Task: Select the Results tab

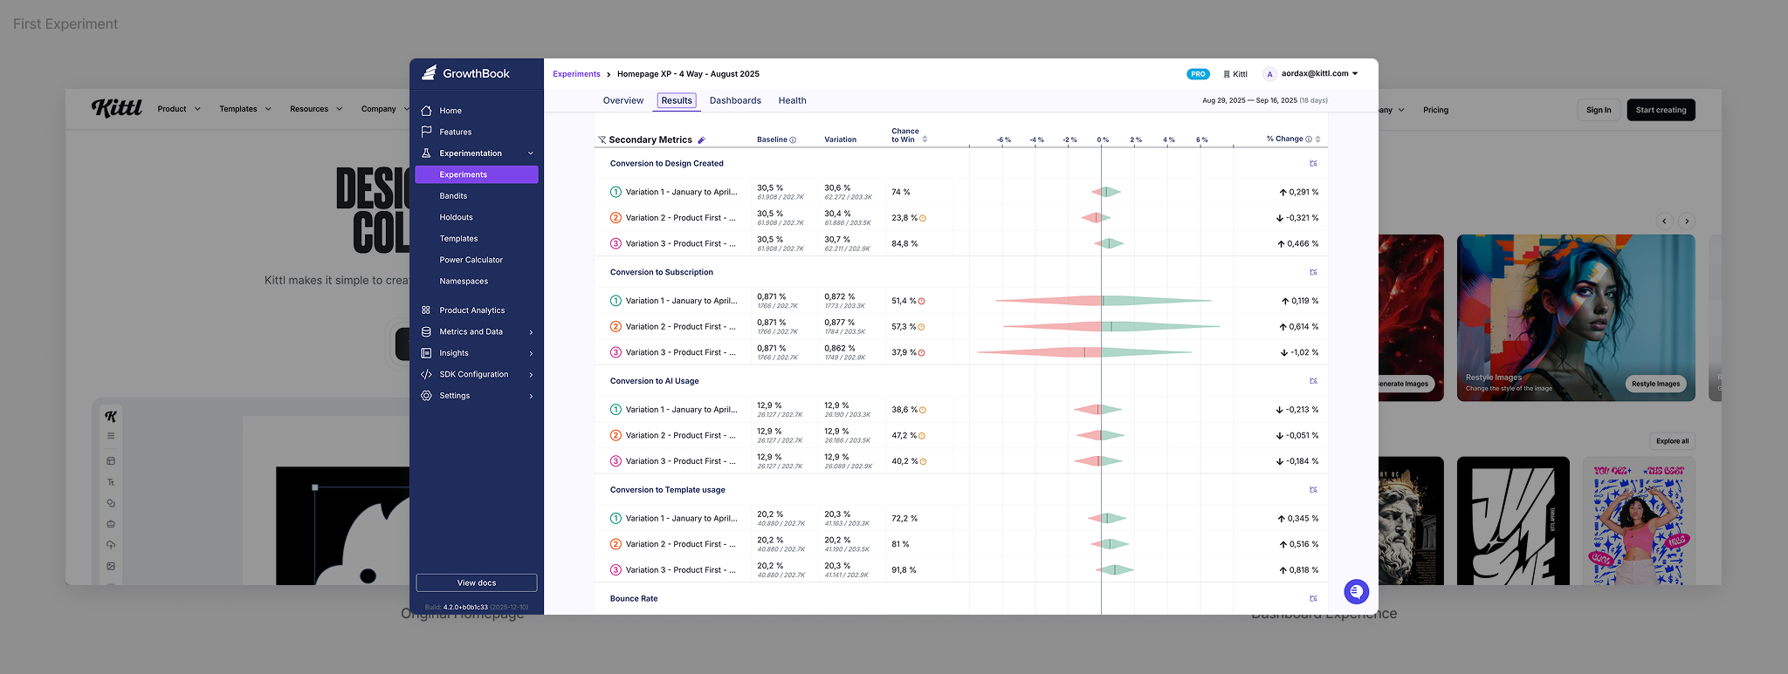Action: pyautogui.click(x=677, y=100)
